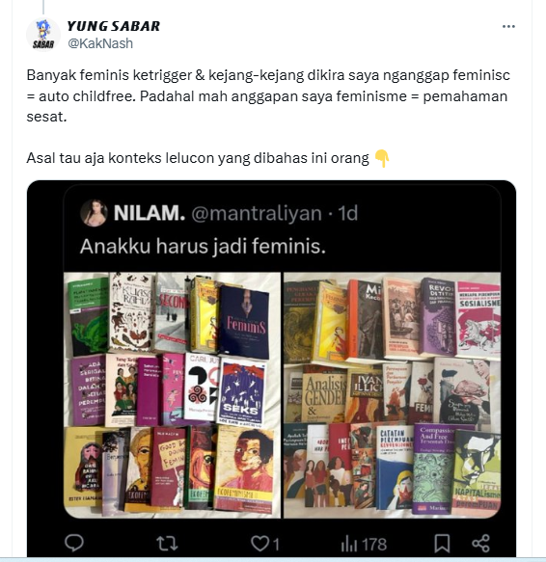Viewport: 546px width, 562px height.
Task: Click the YUNG SABAR display name
Action: [114, 26]
